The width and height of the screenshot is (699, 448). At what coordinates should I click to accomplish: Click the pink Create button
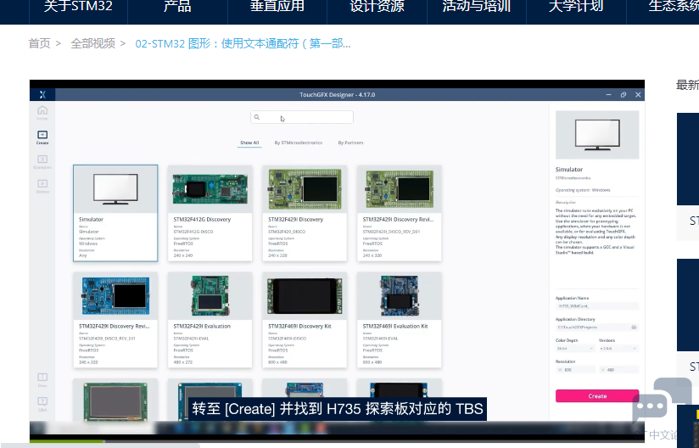[597, 396]
